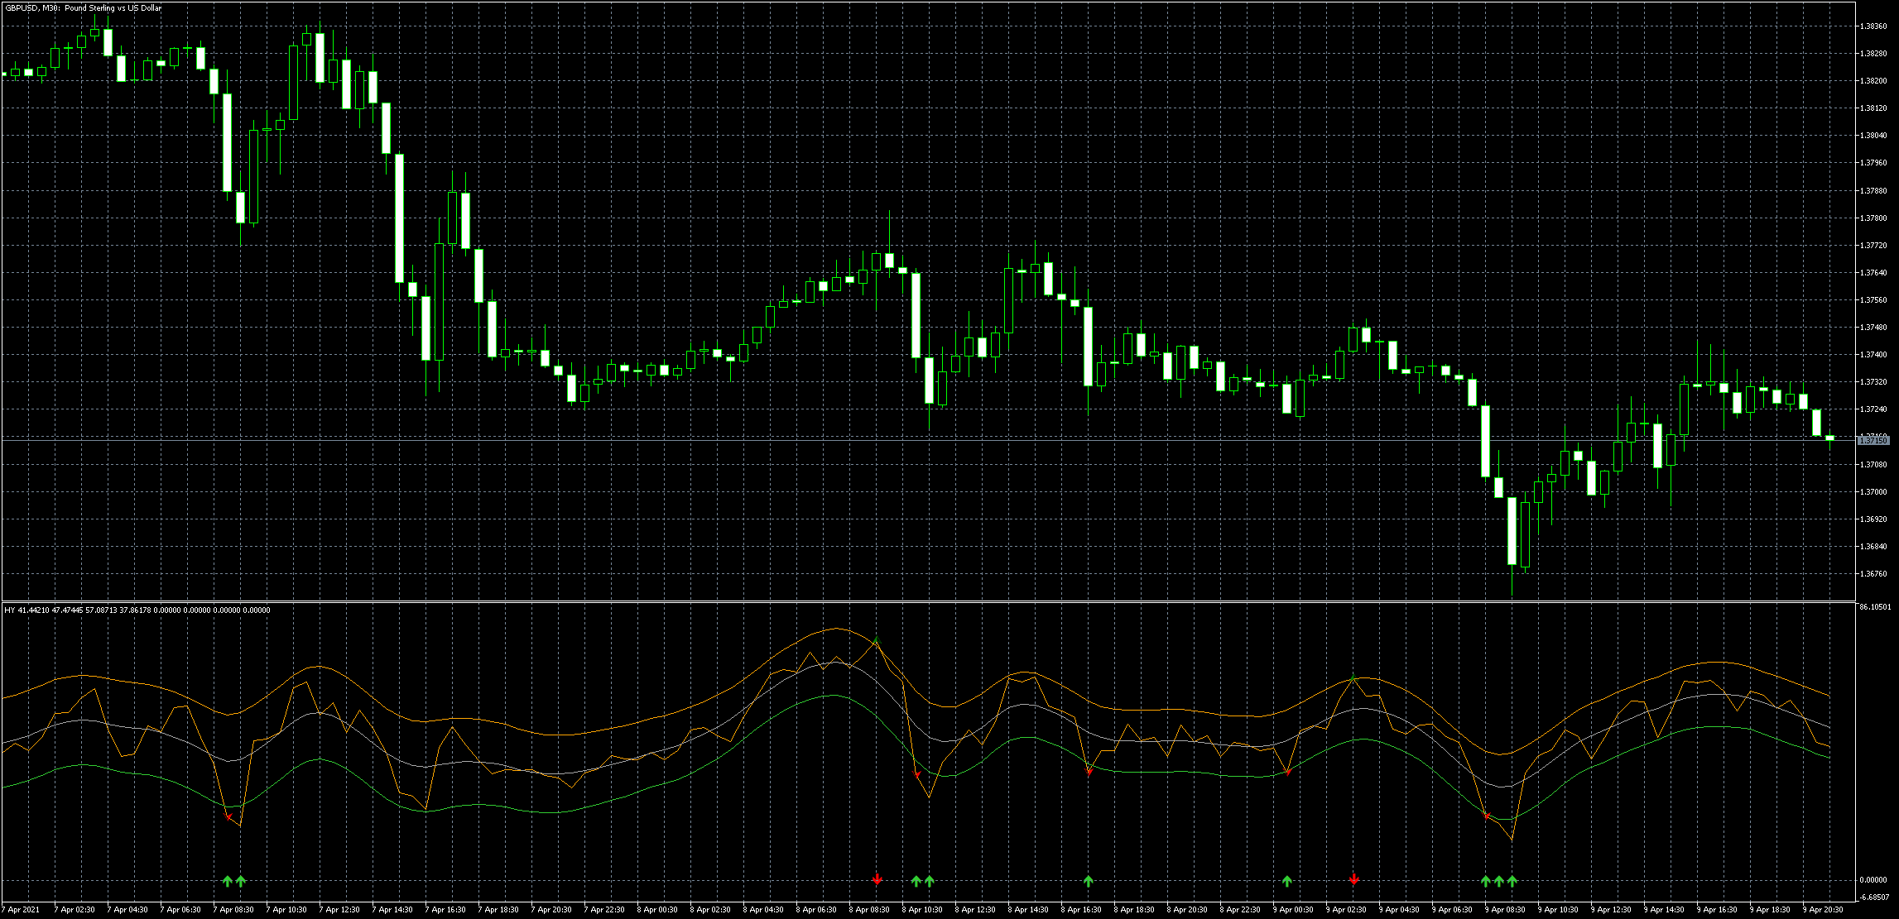Click the 9 Apr 04:30 time label
This screenshot has width=1899, height=919.
[x=1399, y=910]
